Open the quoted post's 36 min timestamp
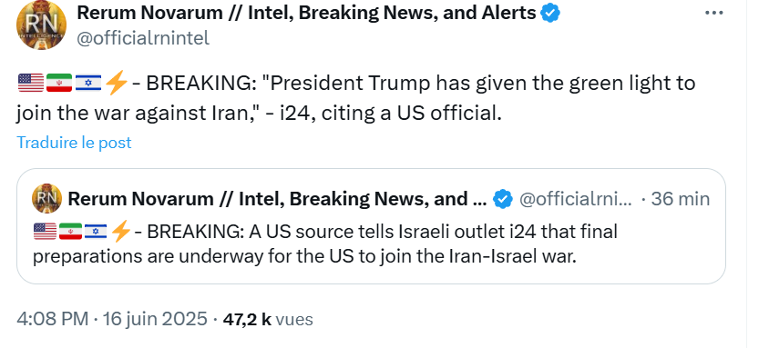Viewport: 769px width, 348px height. tap(681, 199)
